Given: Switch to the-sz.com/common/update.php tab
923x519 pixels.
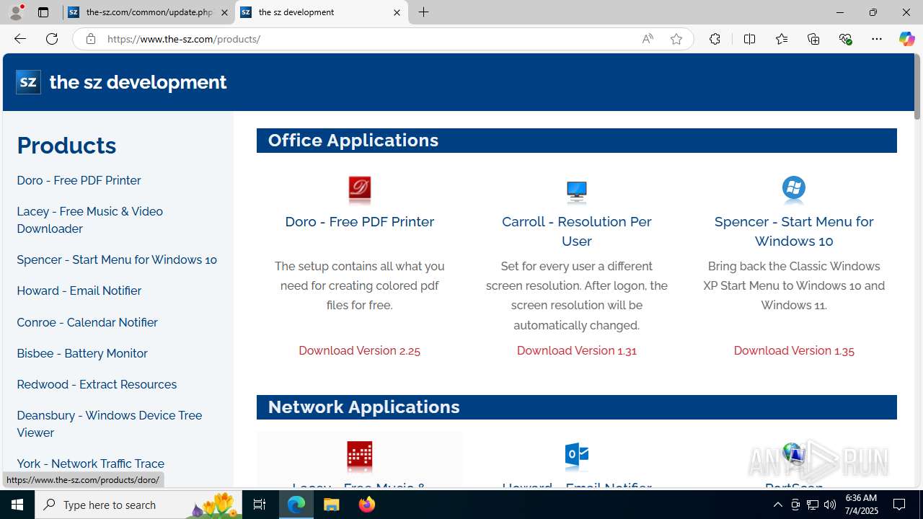Looking at the screenshot, I should tap(148, 12).
